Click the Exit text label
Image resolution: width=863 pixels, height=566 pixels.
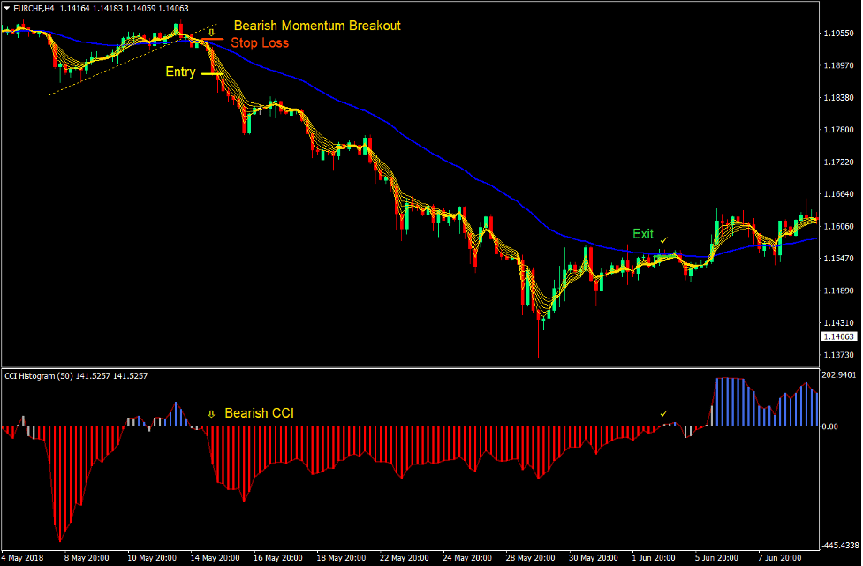(x=642, y=234)
